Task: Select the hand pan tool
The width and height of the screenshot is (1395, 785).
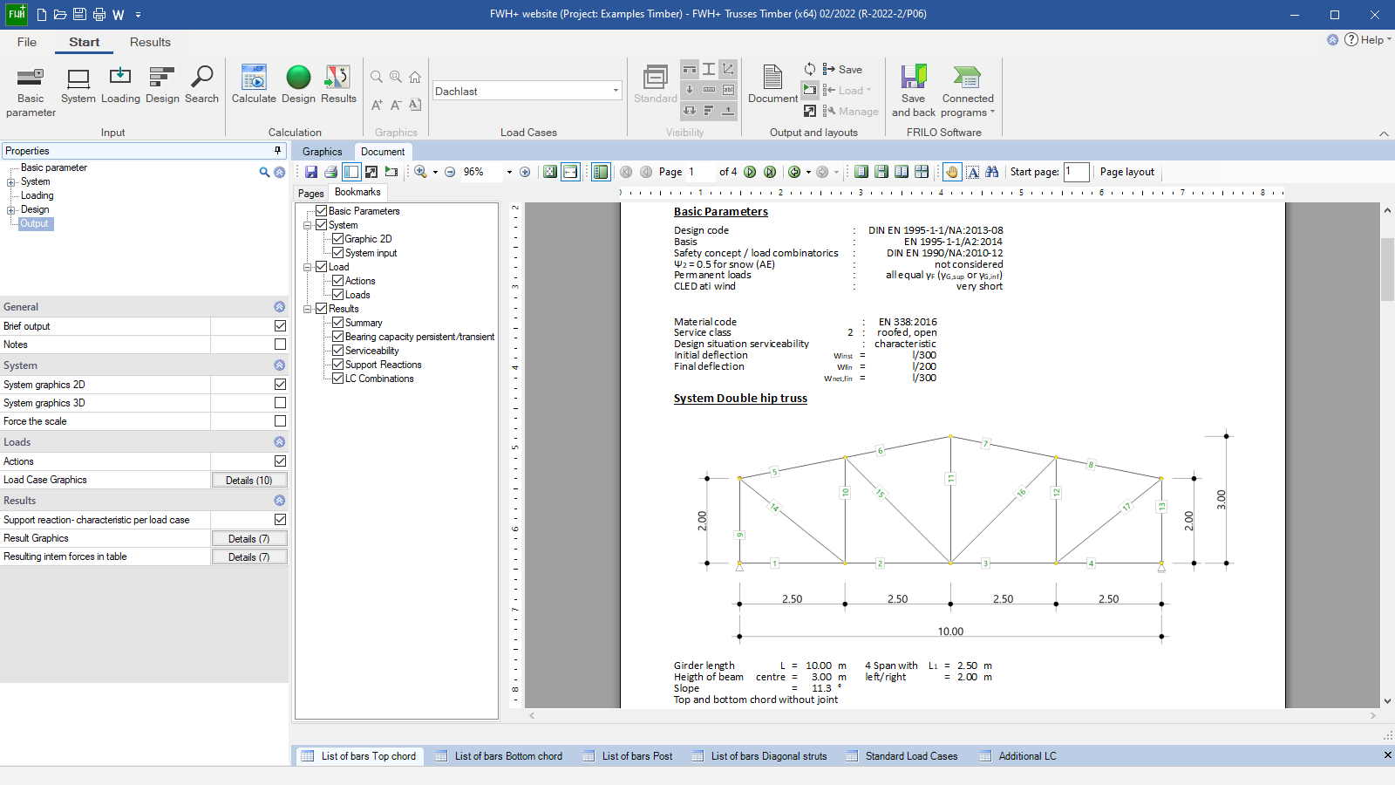Action: pyautogui.click(x=952, y=172)
